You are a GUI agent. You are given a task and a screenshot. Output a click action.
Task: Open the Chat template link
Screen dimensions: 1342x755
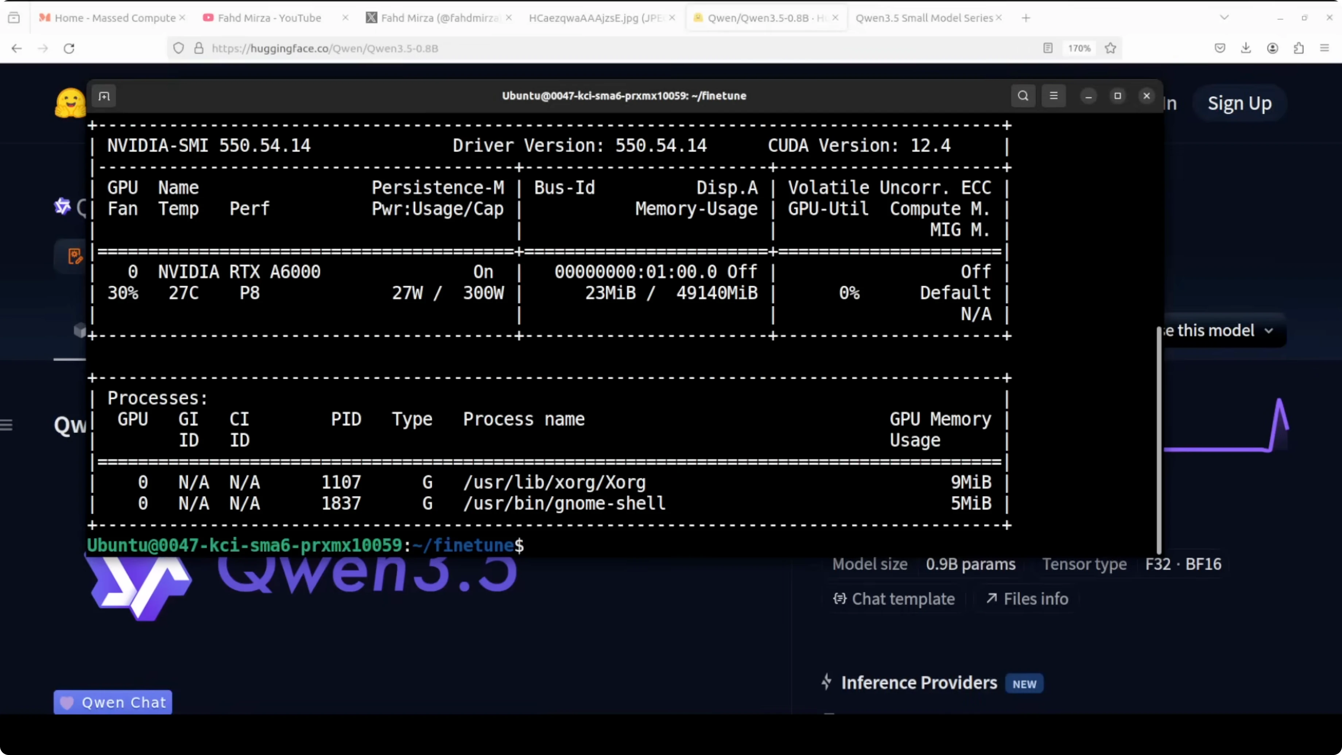pyautogui.click(x=894, y=598)
